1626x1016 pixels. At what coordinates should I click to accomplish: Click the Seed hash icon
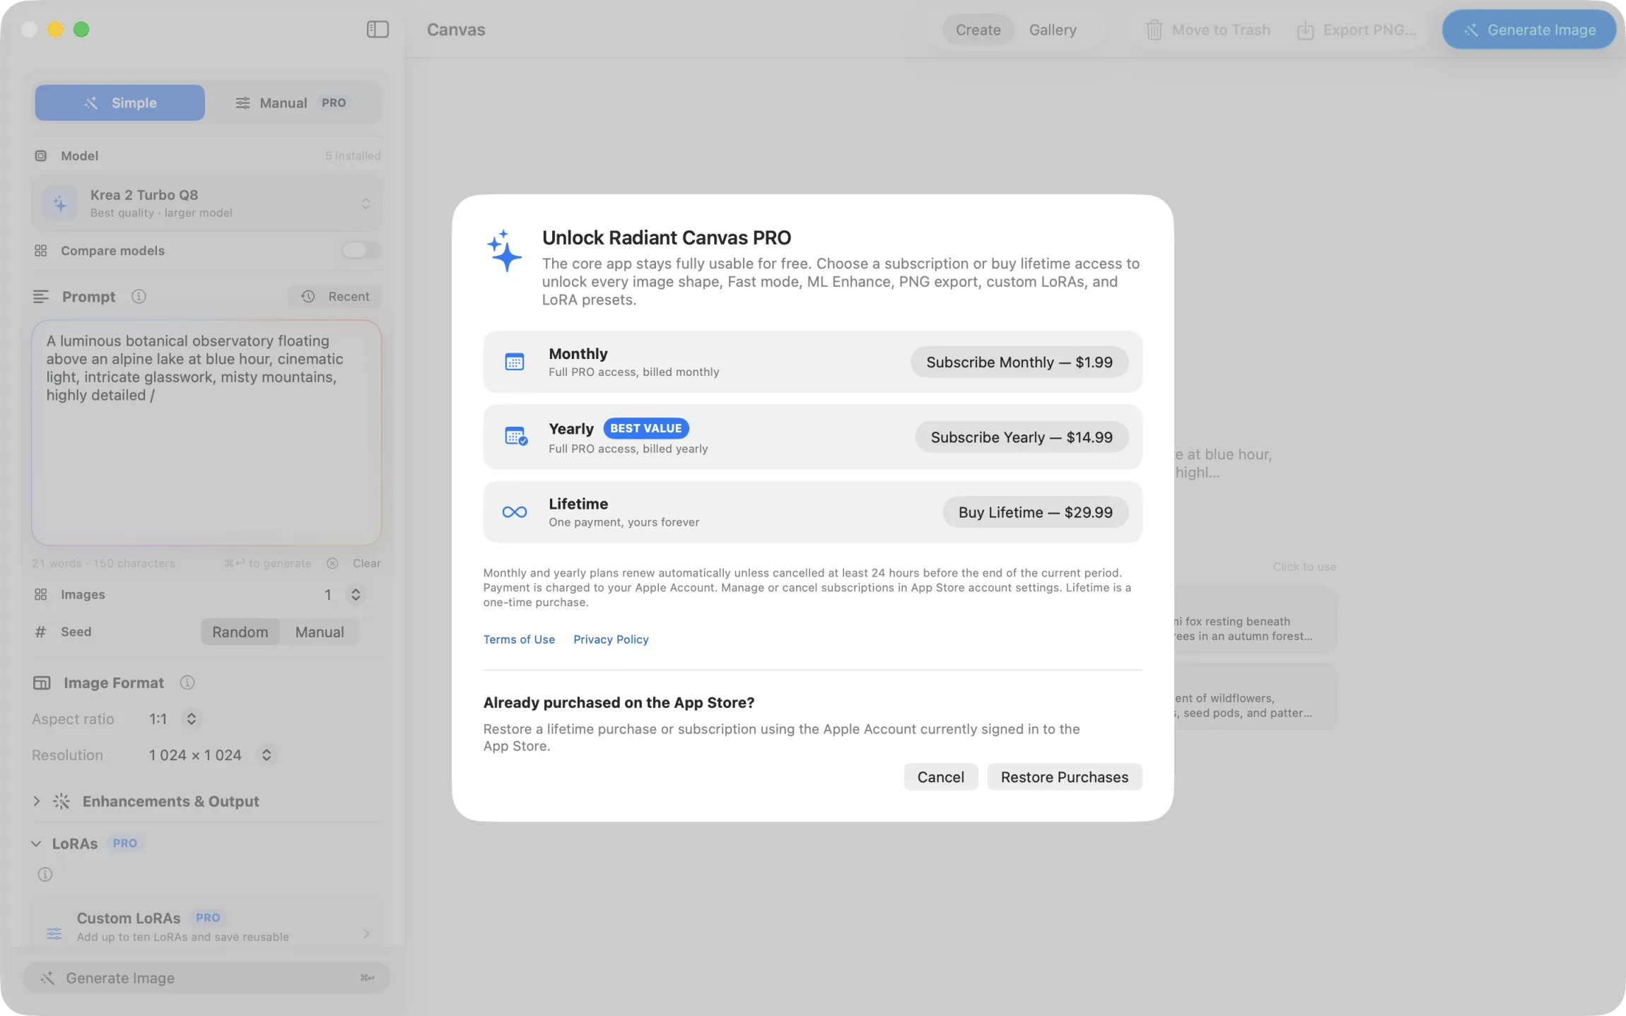[40, 632]
